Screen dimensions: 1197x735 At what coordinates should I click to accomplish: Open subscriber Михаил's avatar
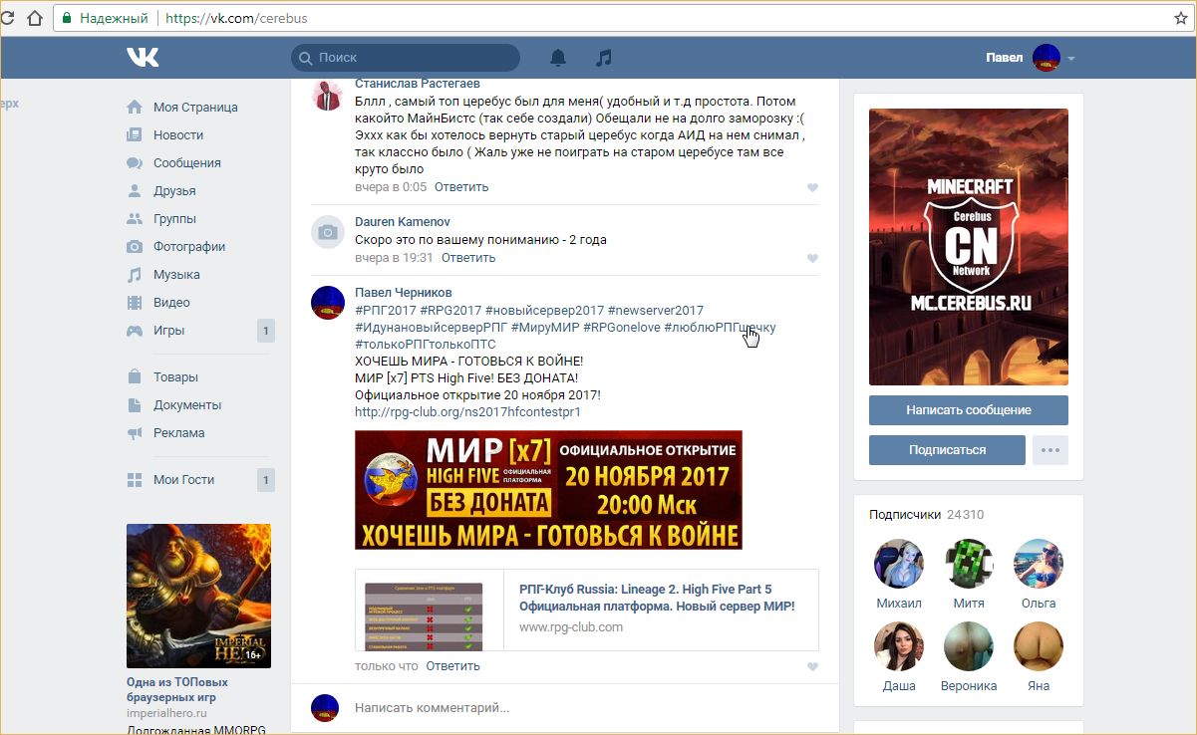point(899,565)
